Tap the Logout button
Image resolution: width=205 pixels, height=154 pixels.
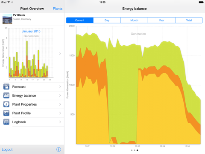(7, 149)
